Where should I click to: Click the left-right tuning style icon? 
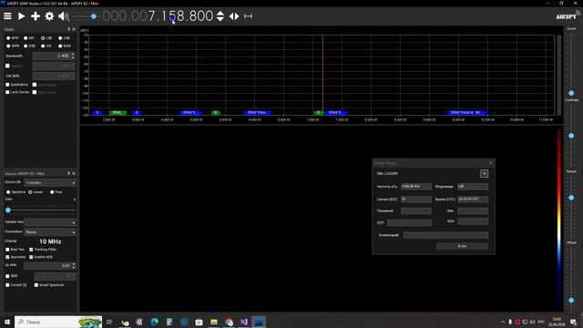(x=234, y=16)
